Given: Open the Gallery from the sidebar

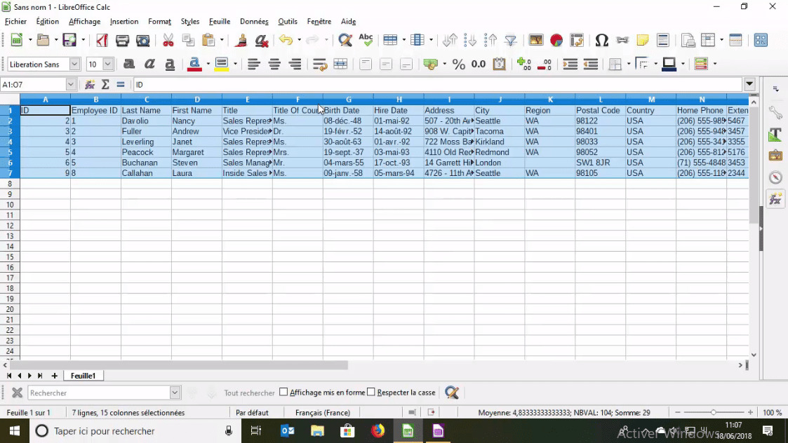Looking at the screenshot, I should (775, 155).
